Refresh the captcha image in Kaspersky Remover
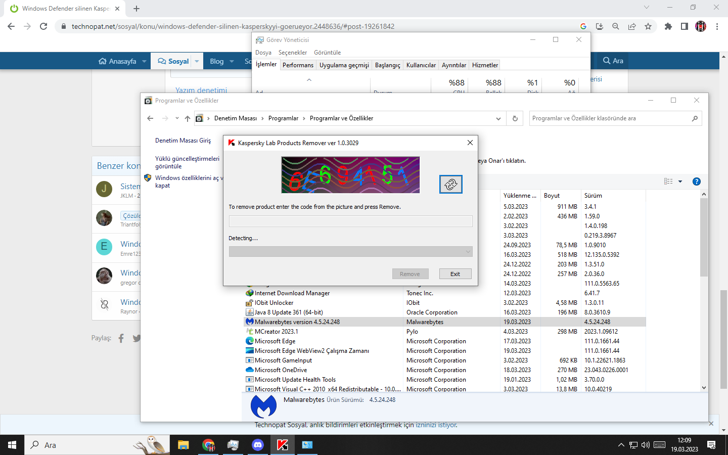The width and height of the screenshot is (728, 455). (x=450, y=185)
